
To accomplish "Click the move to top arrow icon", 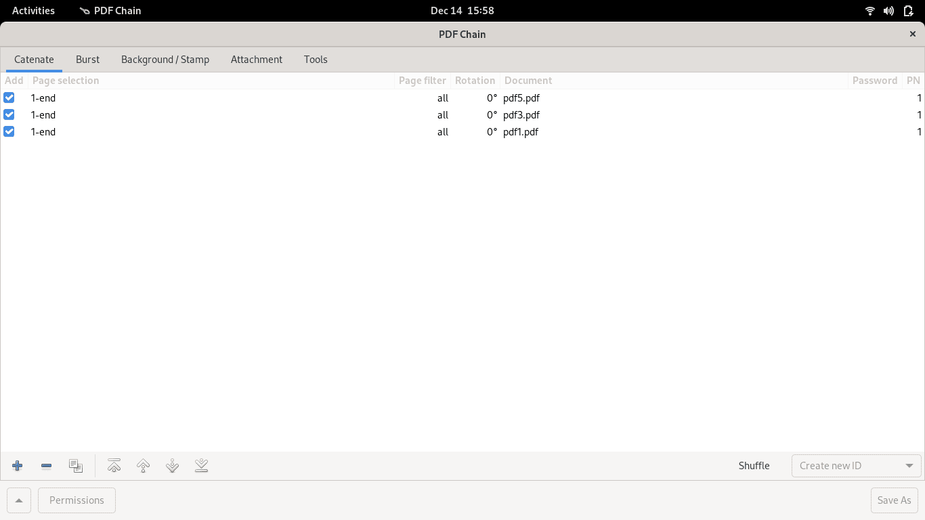I will (114, 466).
